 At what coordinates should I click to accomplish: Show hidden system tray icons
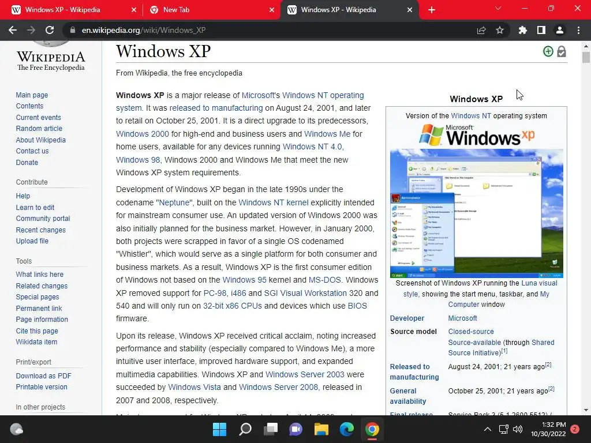pyautogui.click(x=487, y=429)
